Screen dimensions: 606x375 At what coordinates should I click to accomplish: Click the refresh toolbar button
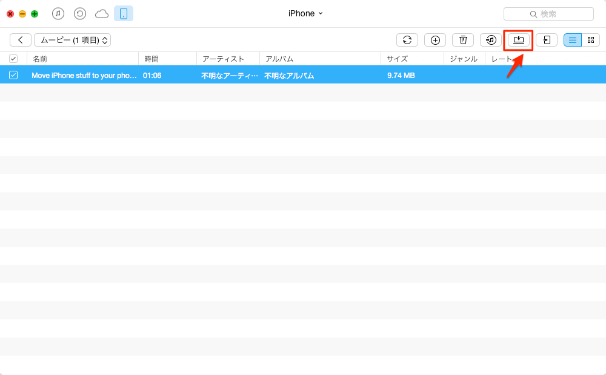(x=407, y=40)
